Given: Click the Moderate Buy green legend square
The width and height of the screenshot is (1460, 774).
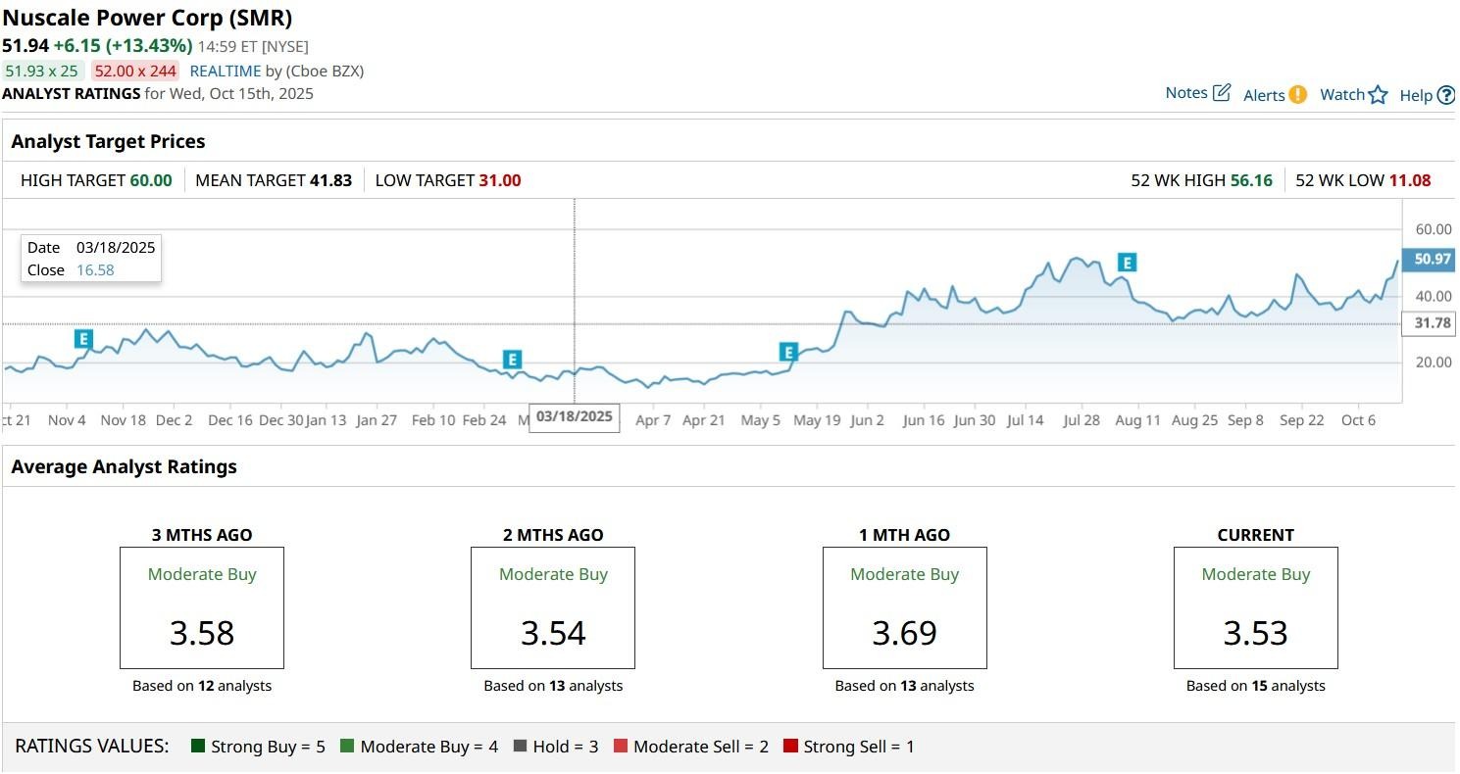Looking at the screenshot, I should click(347, 747).
